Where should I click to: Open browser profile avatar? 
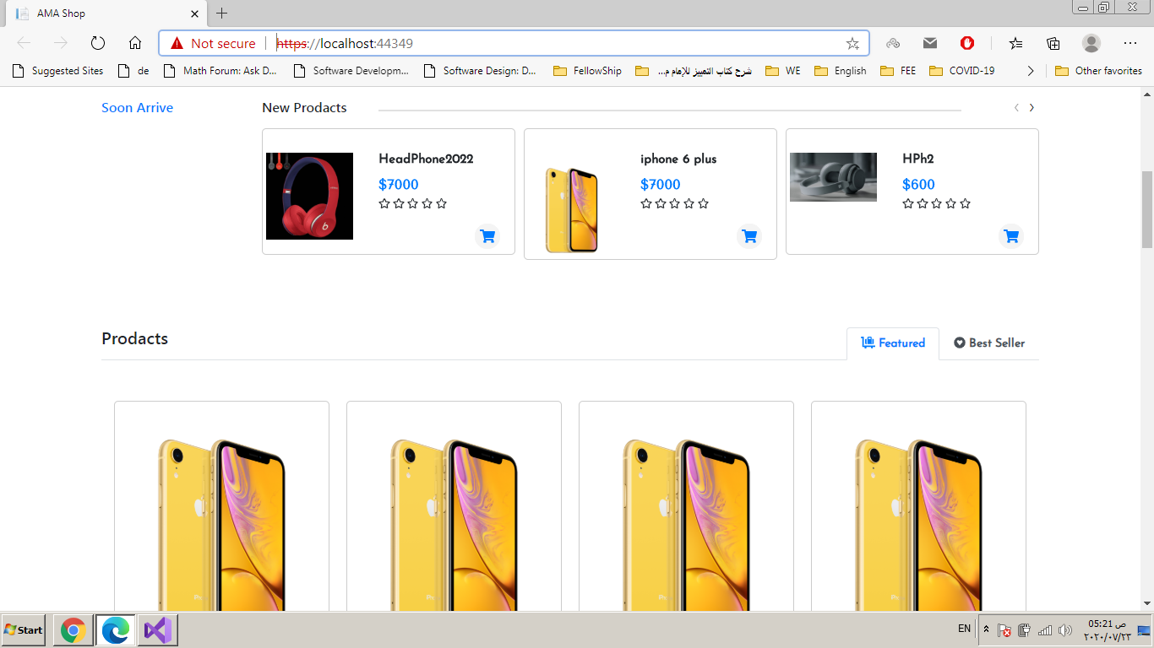(1091, 43)
